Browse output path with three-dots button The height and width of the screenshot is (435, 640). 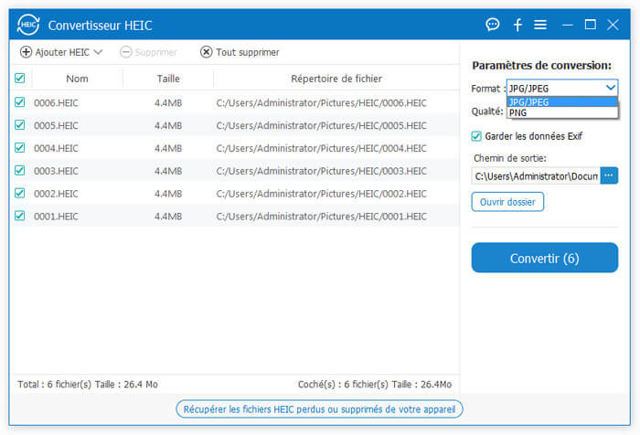click(x=609, y=175)
